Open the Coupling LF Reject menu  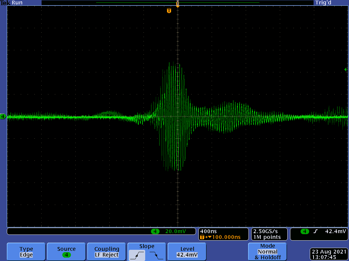click(x=107, y=252)
